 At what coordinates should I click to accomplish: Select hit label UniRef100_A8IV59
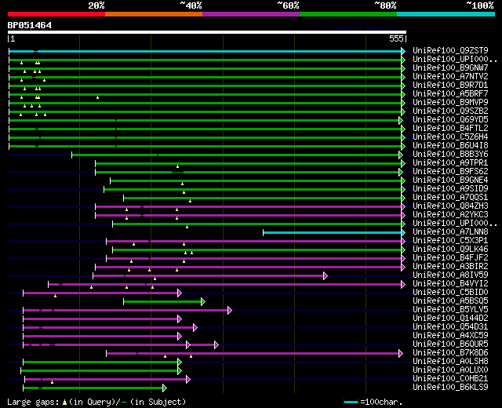pos(450,275)
